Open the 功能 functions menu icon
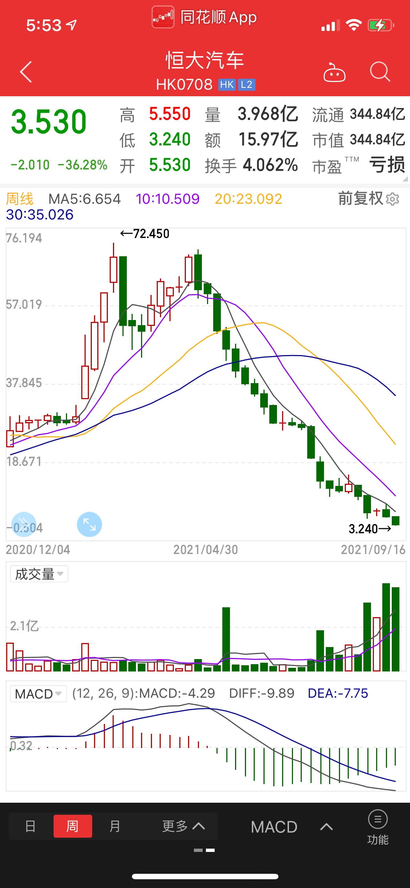Screen dimensions: 410x888 [x=378, y=827]
